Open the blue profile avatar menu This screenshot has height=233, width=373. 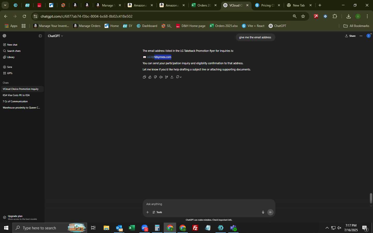pyautogui.click(x=369, y=36)
